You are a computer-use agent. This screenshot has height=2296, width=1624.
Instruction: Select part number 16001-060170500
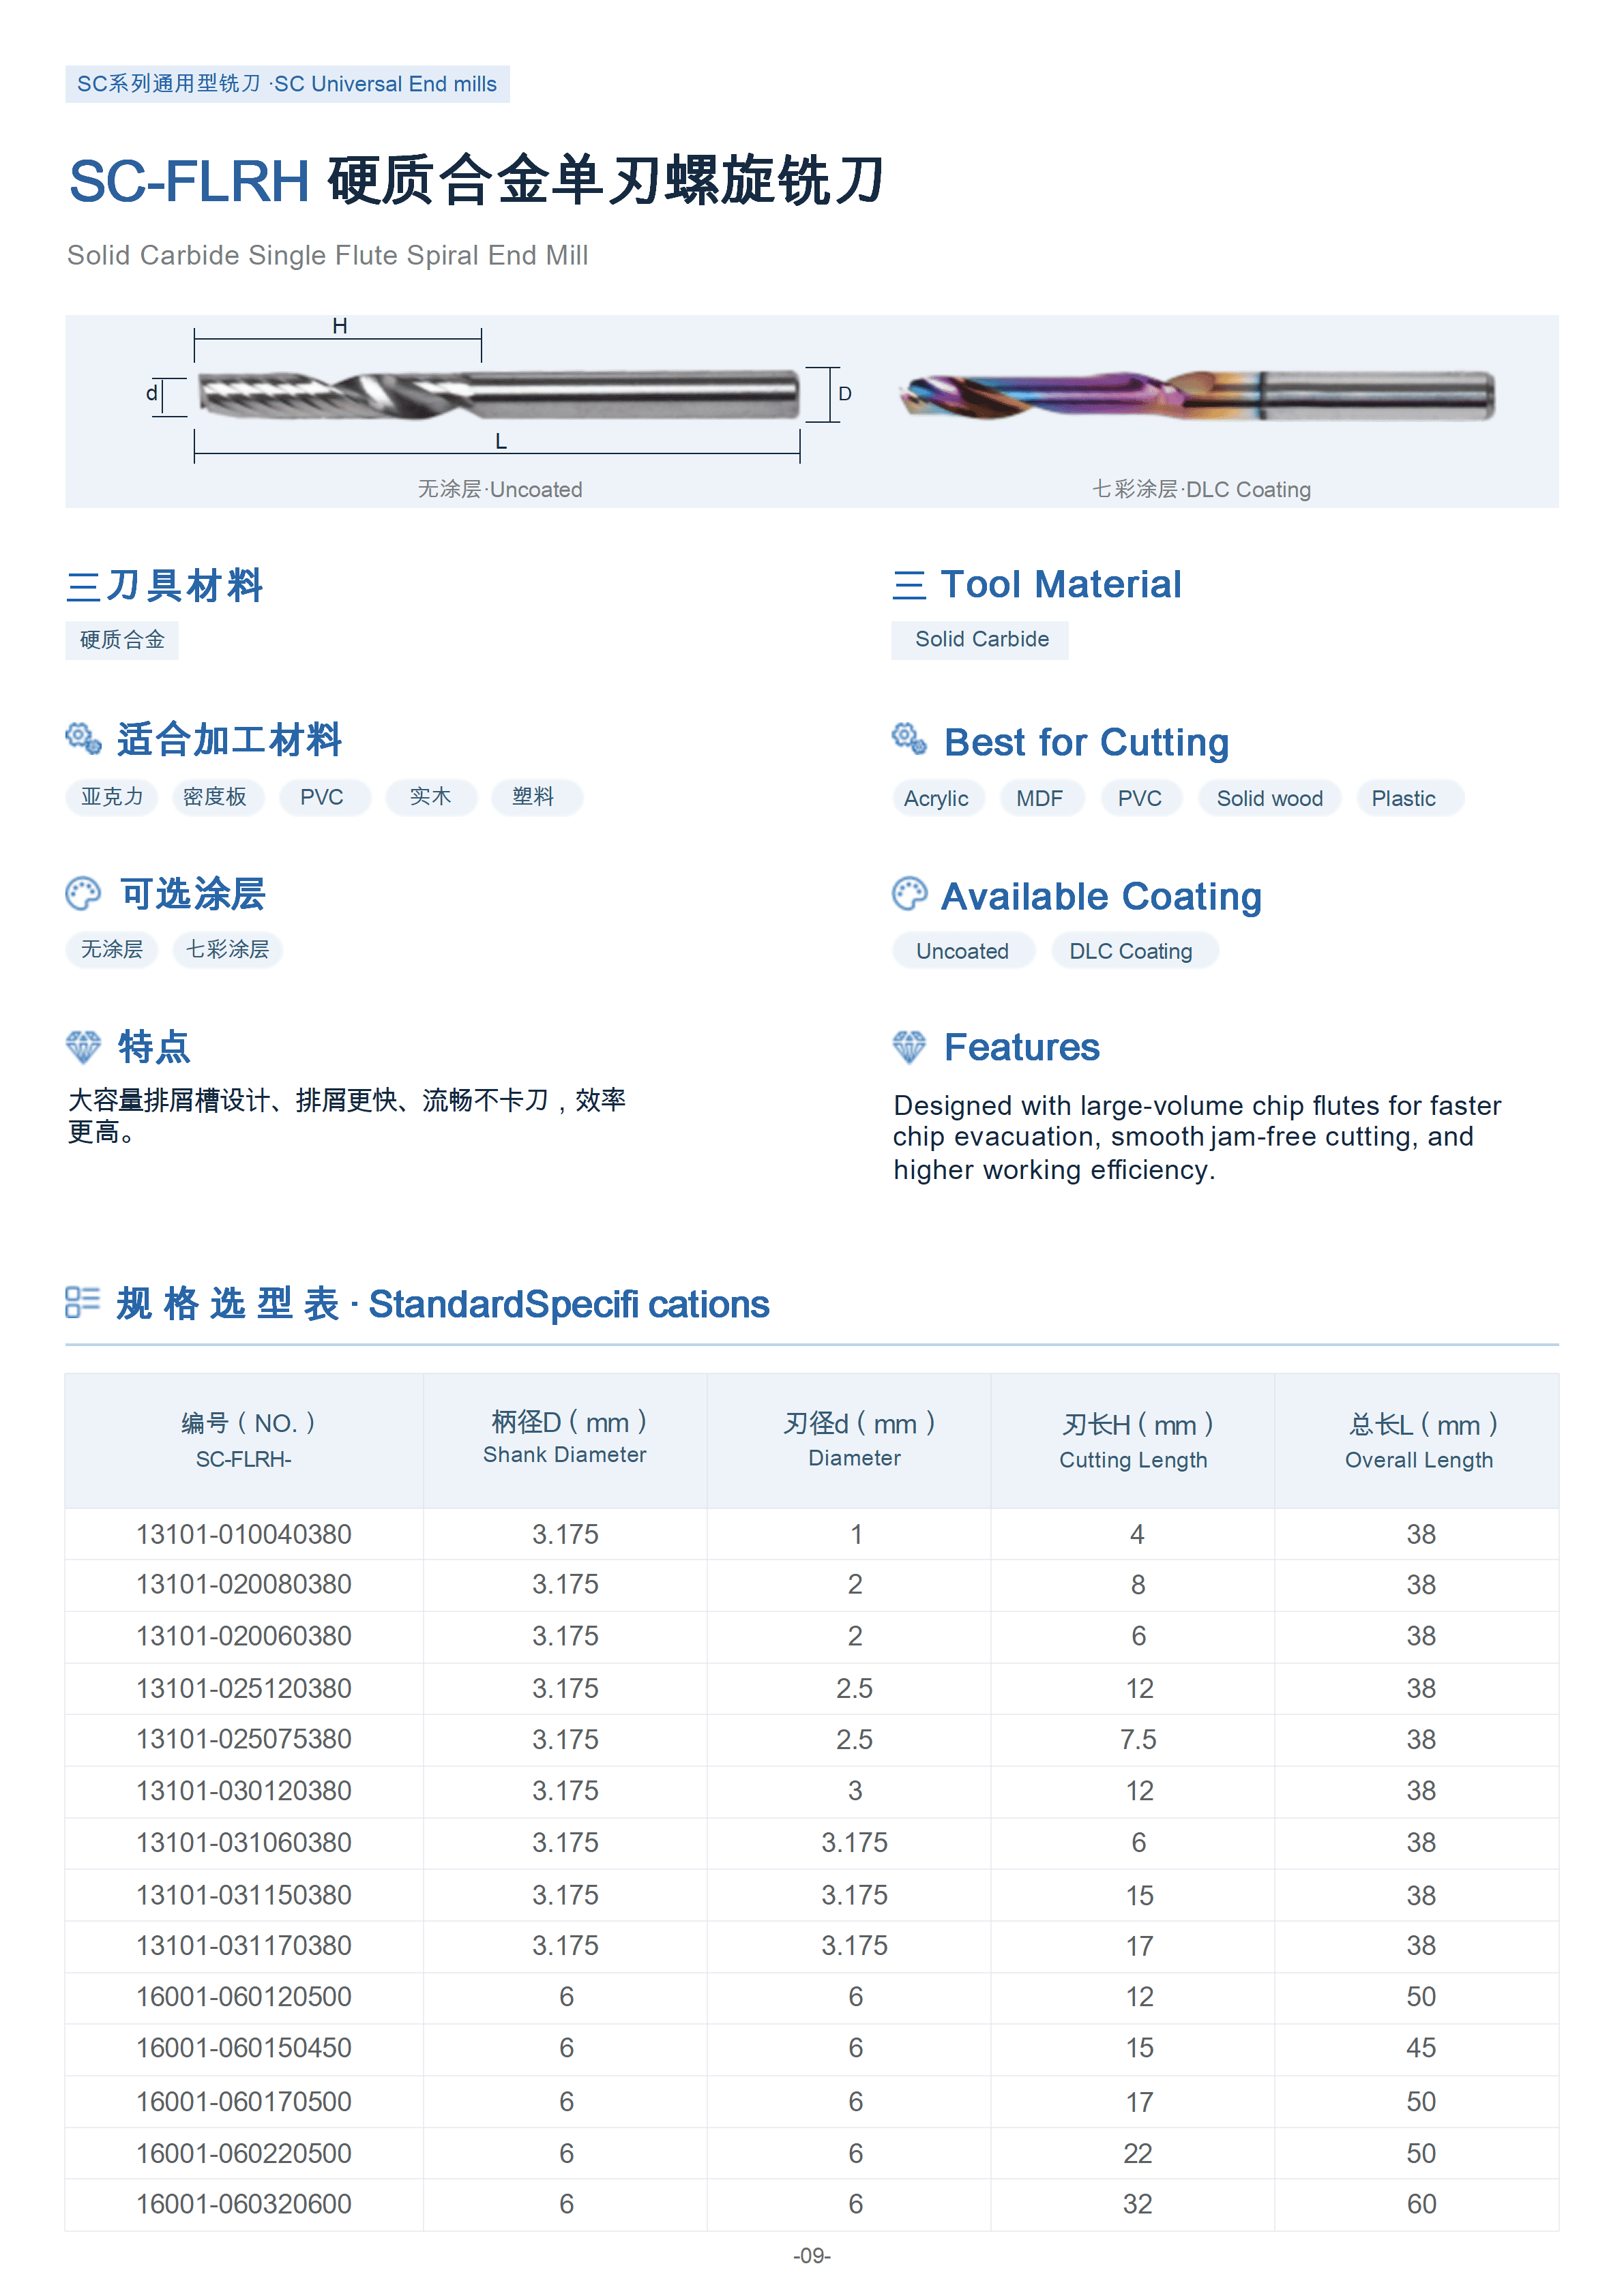point(244,2101)
